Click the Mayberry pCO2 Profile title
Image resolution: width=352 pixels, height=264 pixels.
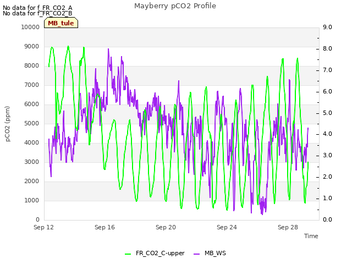[175, 6]
